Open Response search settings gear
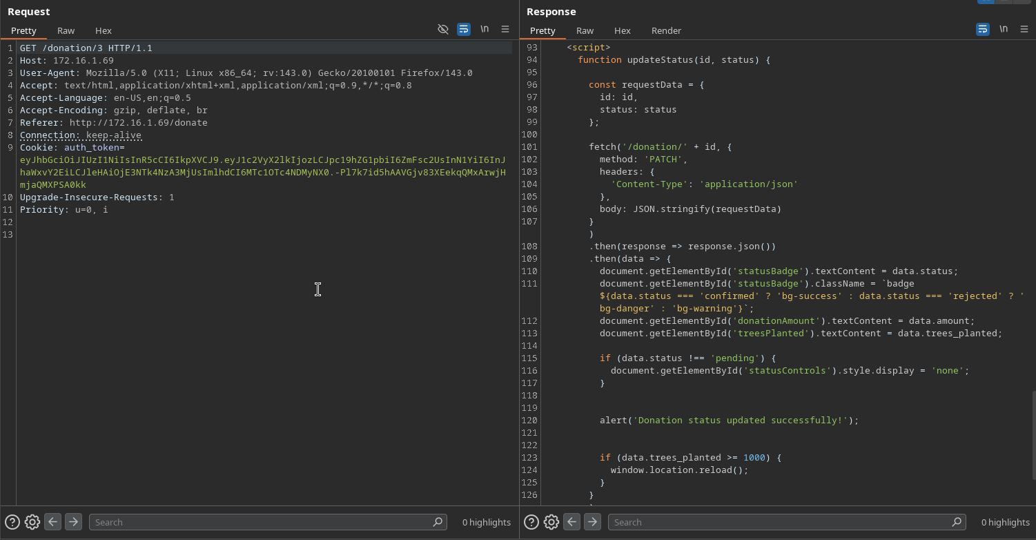The image size is (1036, 540). click(551, 522)
